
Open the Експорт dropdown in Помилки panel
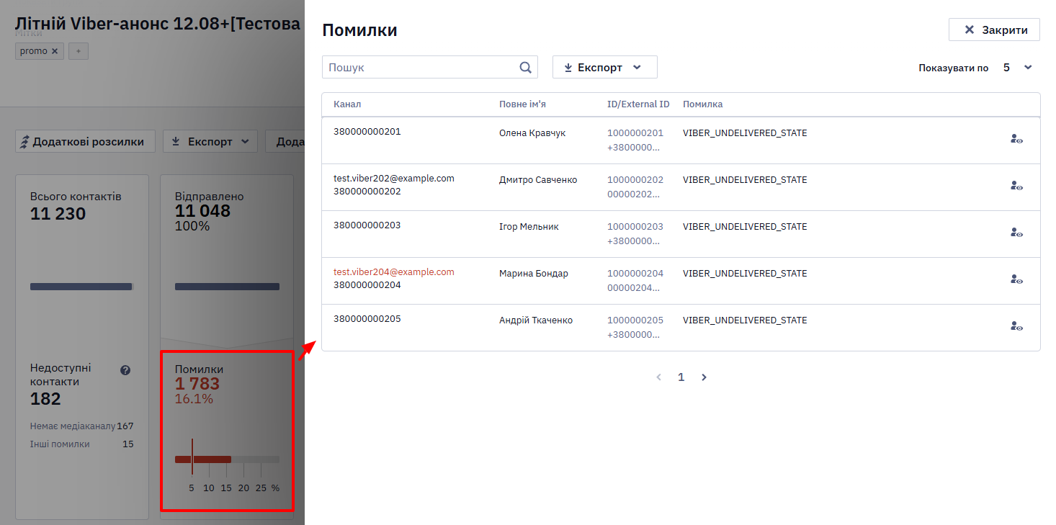[605, 67]
